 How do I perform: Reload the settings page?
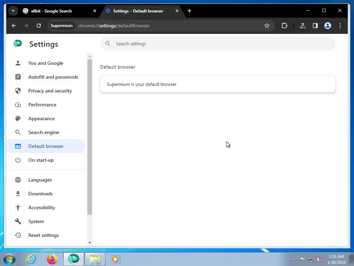point(39,26)
